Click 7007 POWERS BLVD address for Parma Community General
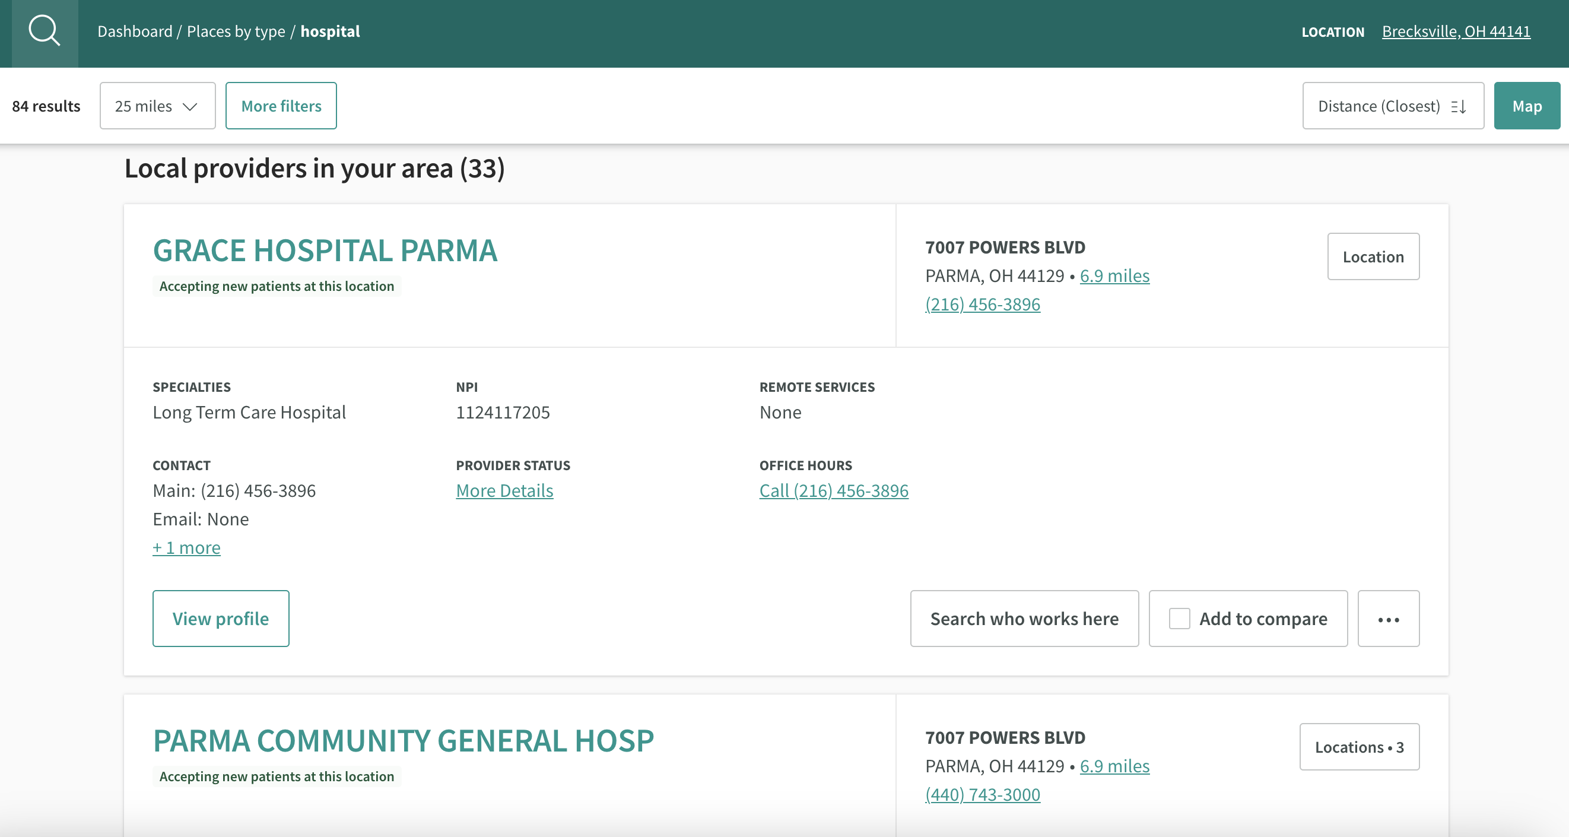The width and height of the screenshot is (1569, 837). pos(1005,738)
